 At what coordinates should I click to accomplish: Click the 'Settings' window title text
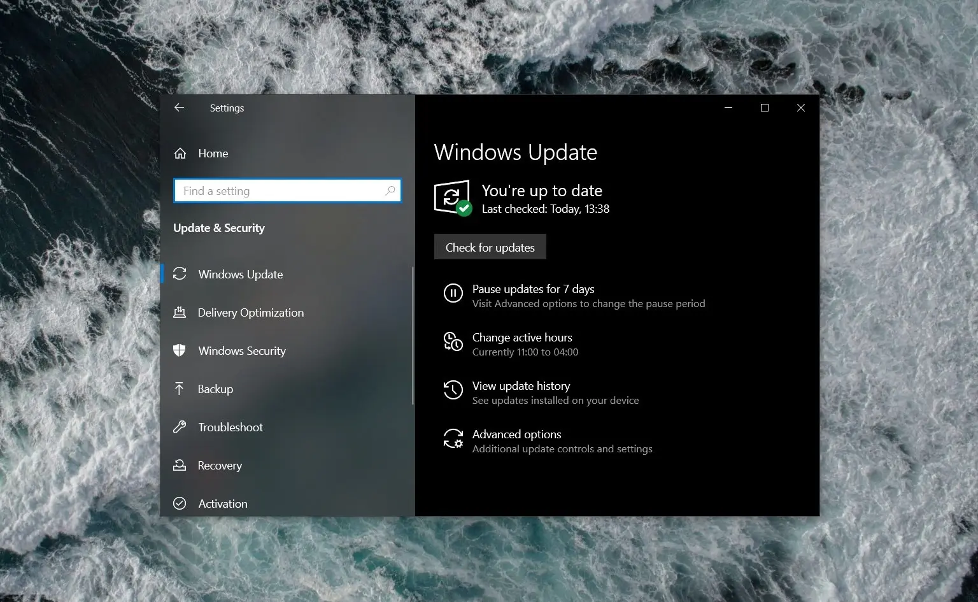pyautogui.click(x=227, y=108)
